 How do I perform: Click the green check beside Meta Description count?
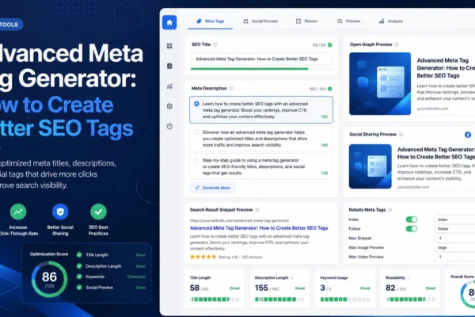tap(330, 89)
